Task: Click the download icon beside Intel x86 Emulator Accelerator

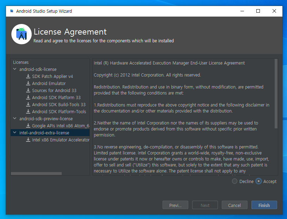Action: point(28,140)
